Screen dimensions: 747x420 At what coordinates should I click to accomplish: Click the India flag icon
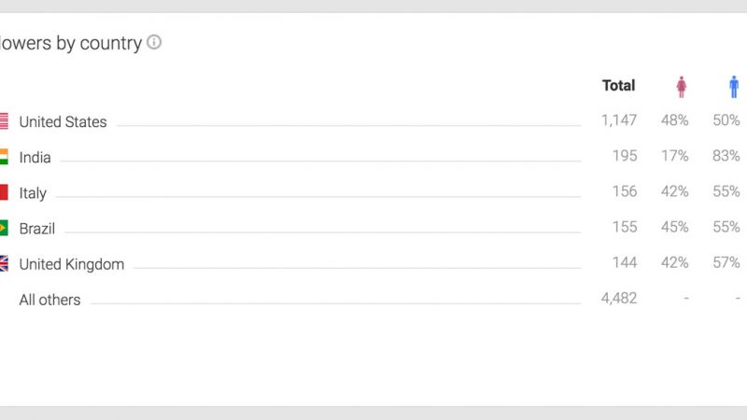coord(4,157)
